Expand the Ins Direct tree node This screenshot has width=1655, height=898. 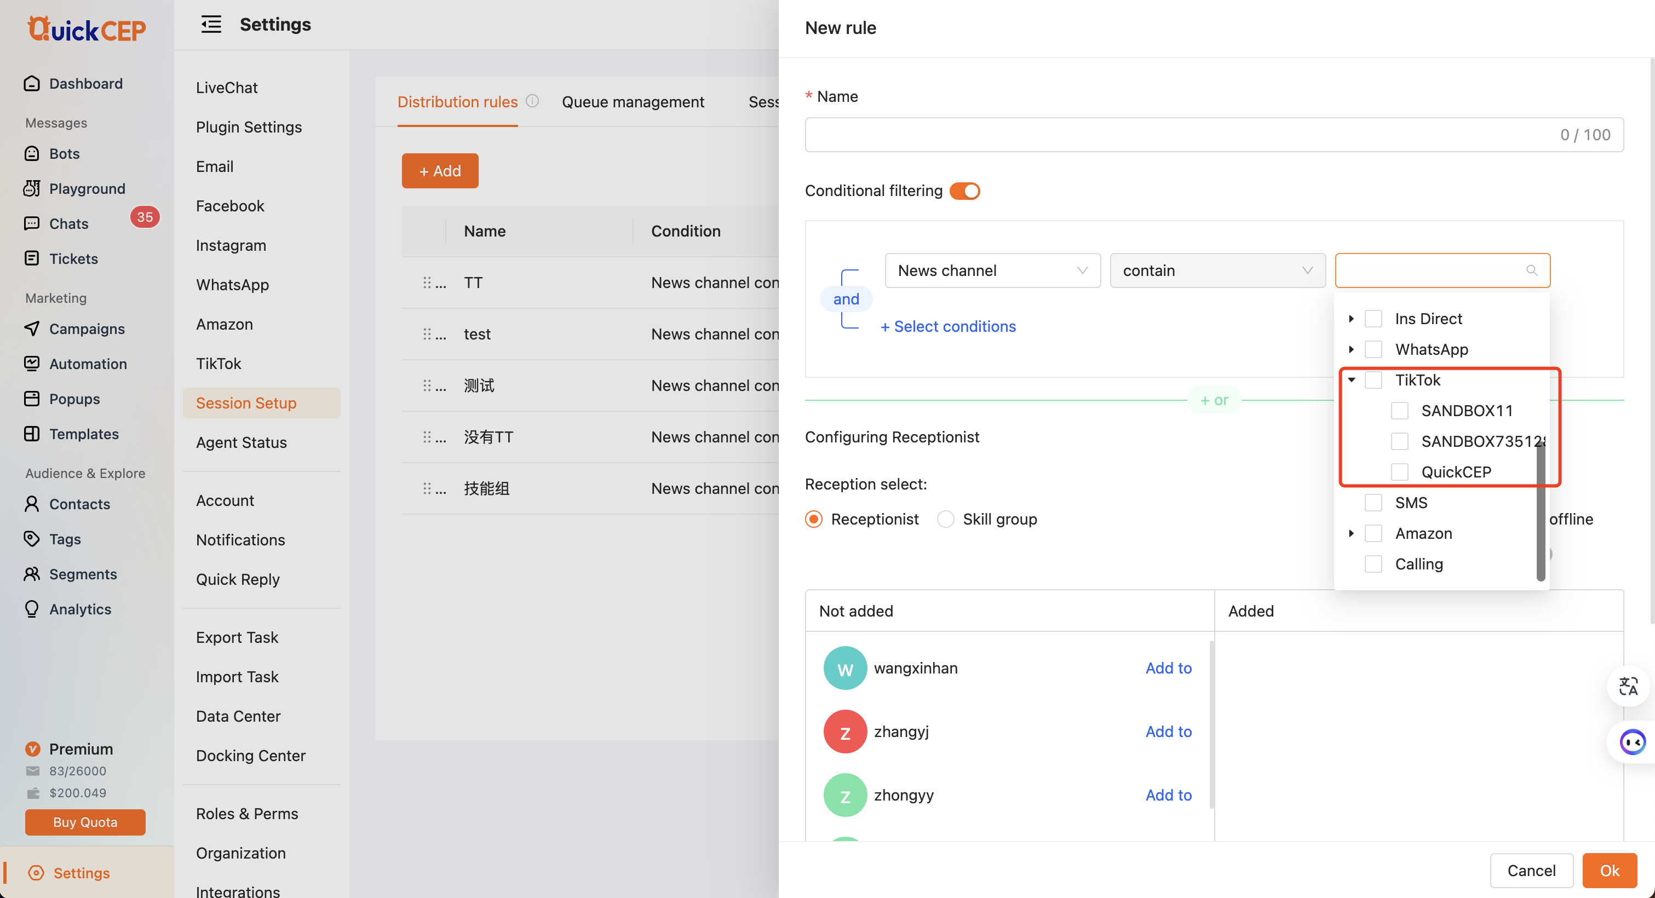click(x=1351, y=319)
